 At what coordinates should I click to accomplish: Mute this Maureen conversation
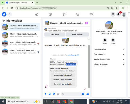point(105,40)
